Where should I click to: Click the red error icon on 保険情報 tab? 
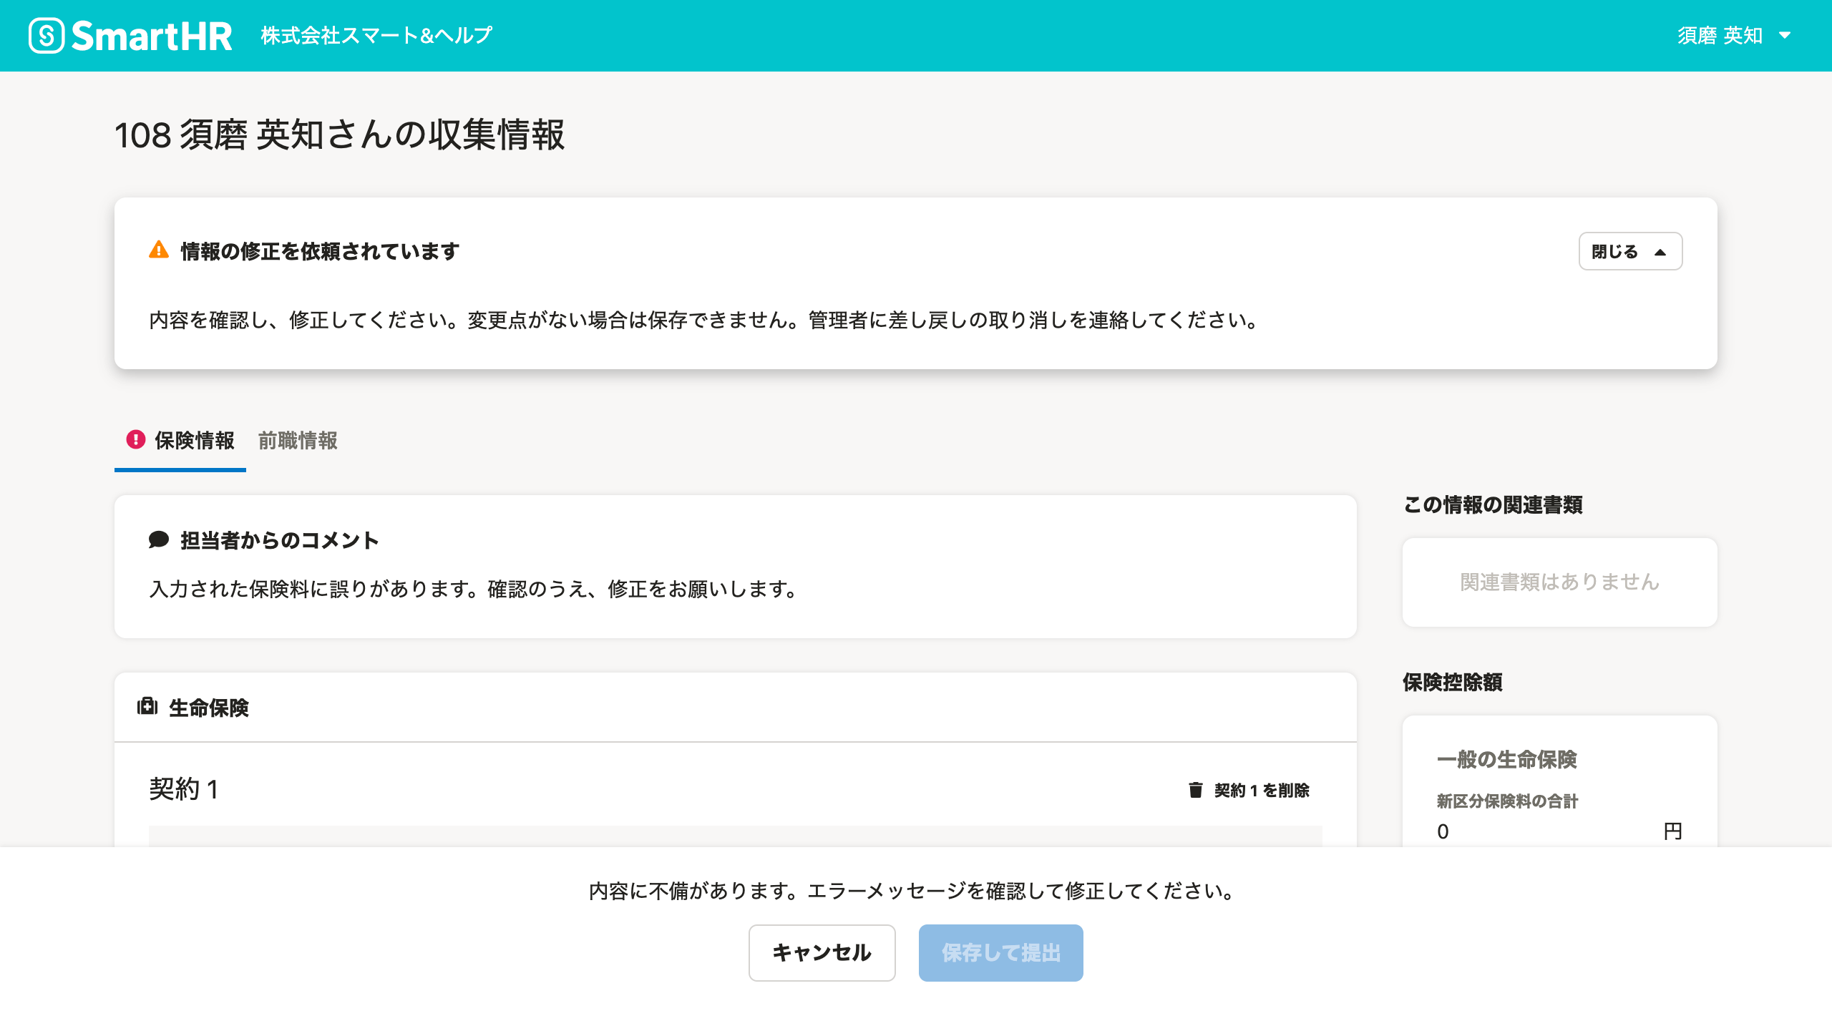pyautogui.click(x=135, y=439)
